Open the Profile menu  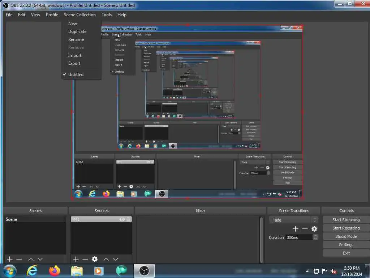click(52, 14)
